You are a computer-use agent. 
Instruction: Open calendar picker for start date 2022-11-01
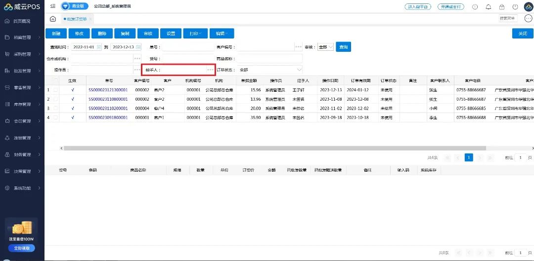[x=99, y=47]
